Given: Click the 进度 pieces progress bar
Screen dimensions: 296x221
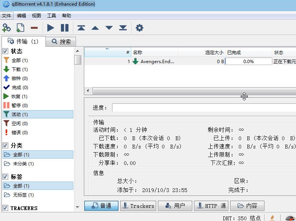Looking at the screenshot, I should pos(204,107).
